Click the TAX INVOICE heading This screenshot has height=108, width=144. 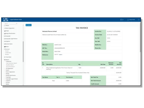(x=82, y=28)
